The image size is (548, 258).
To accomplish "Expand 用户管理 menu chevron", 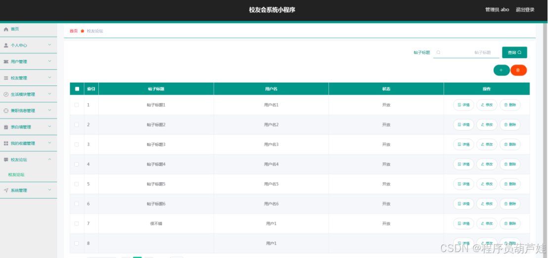I will (49, 61).
